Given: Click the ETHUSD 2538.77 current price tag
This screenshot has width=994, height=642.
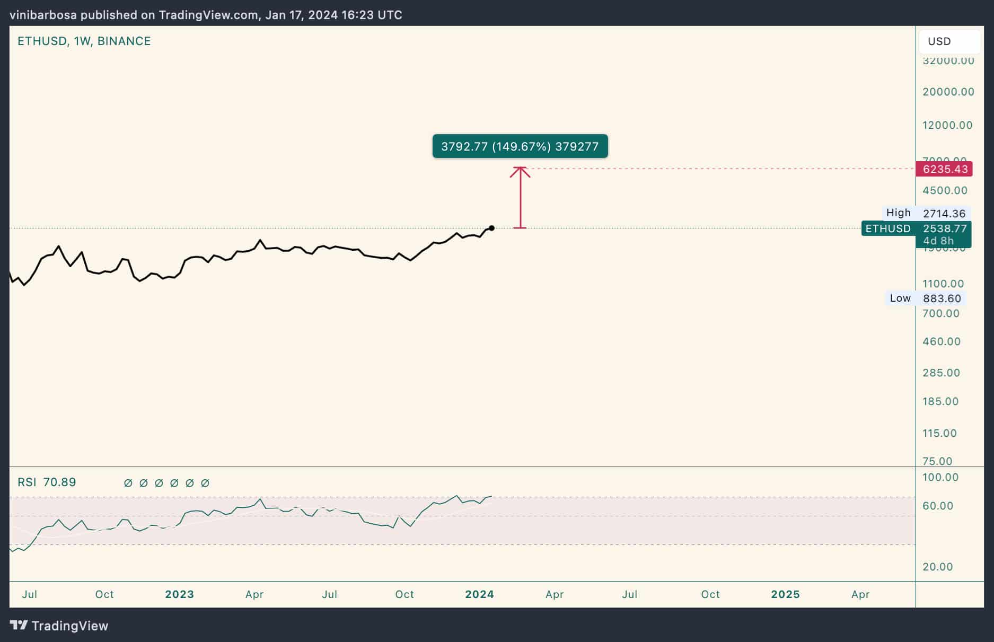Looking at the screenshot, I should click(x=916, y=228).
